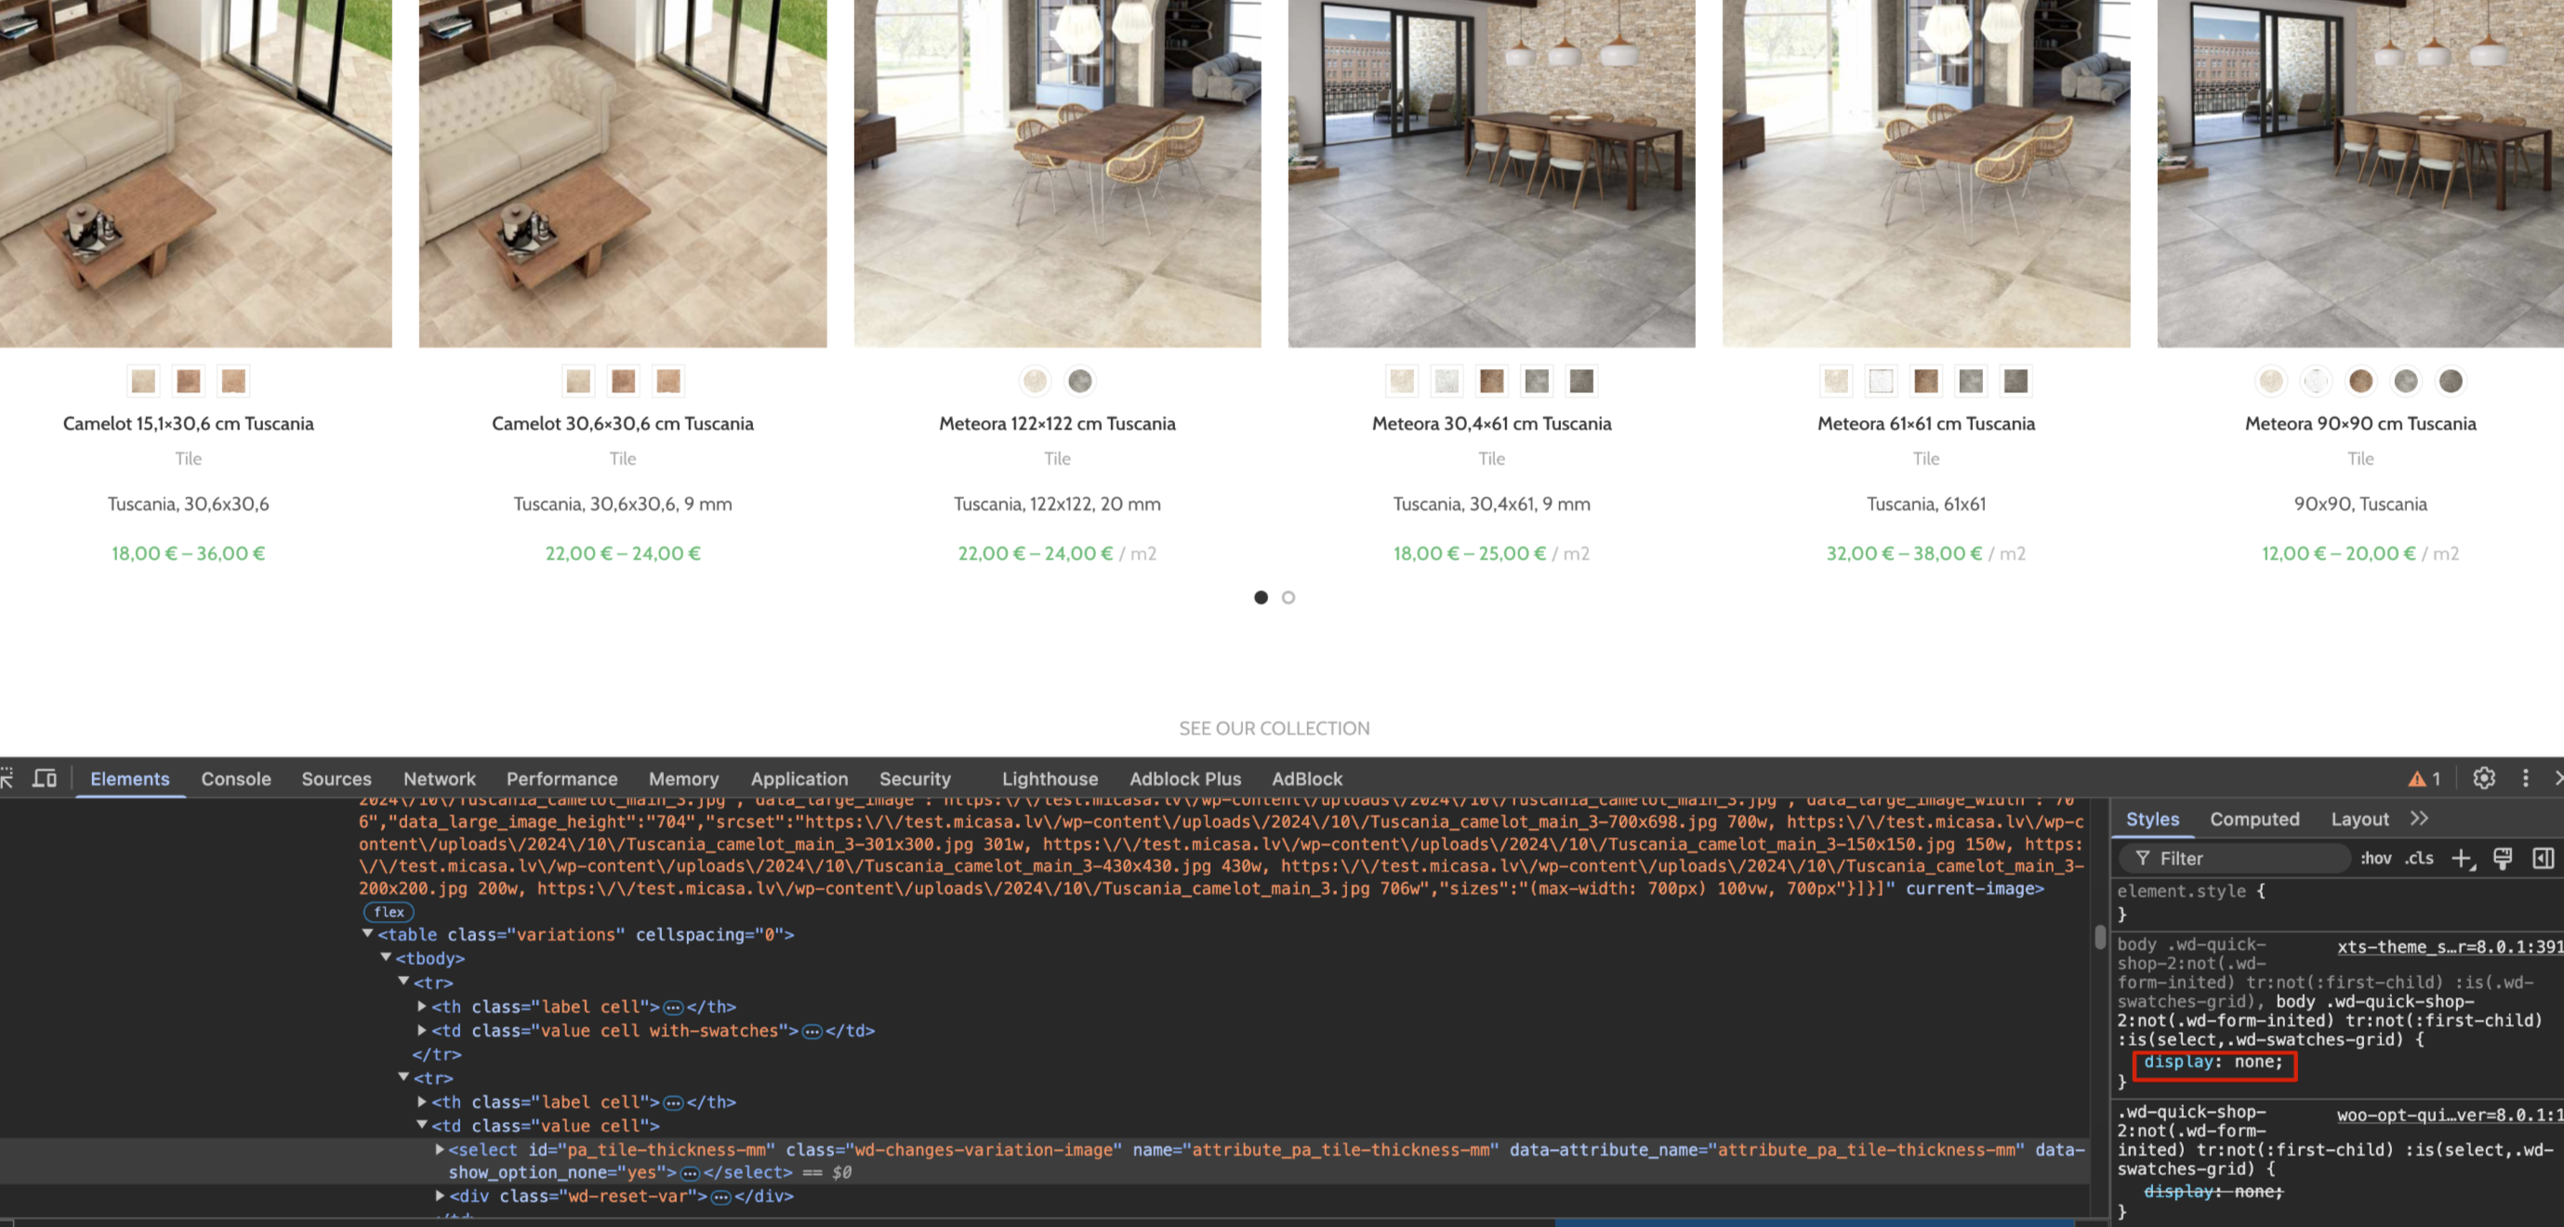2564x1227 pixels.
Task: Pick grey round swatch under Meteora 122×122
Action: click(1080, 380)
